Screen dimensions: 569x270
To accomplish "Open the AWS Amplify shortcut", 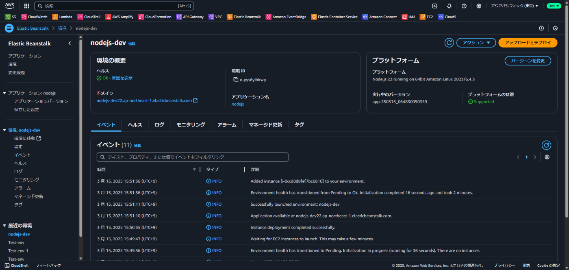I will coord(120,17).
